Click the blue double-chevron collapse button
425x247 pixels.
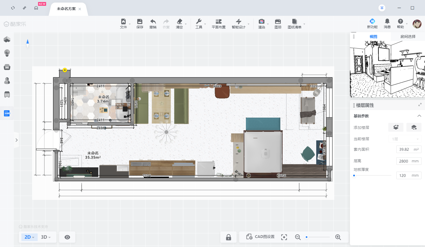click(382, 8)
